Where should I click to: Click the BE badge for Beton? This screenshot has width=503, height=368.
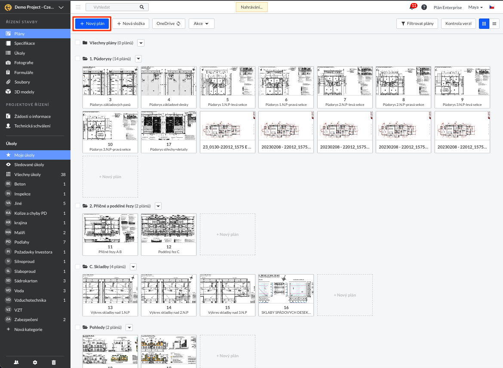[8, 184]
